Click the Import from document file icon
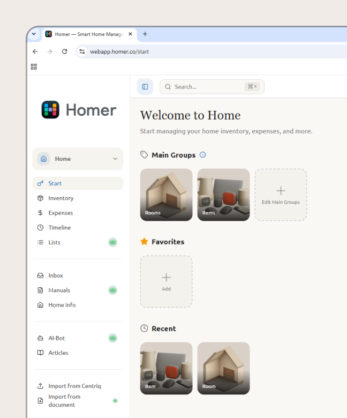The height and width of the screenshot is (418, 347). point(40,401)
